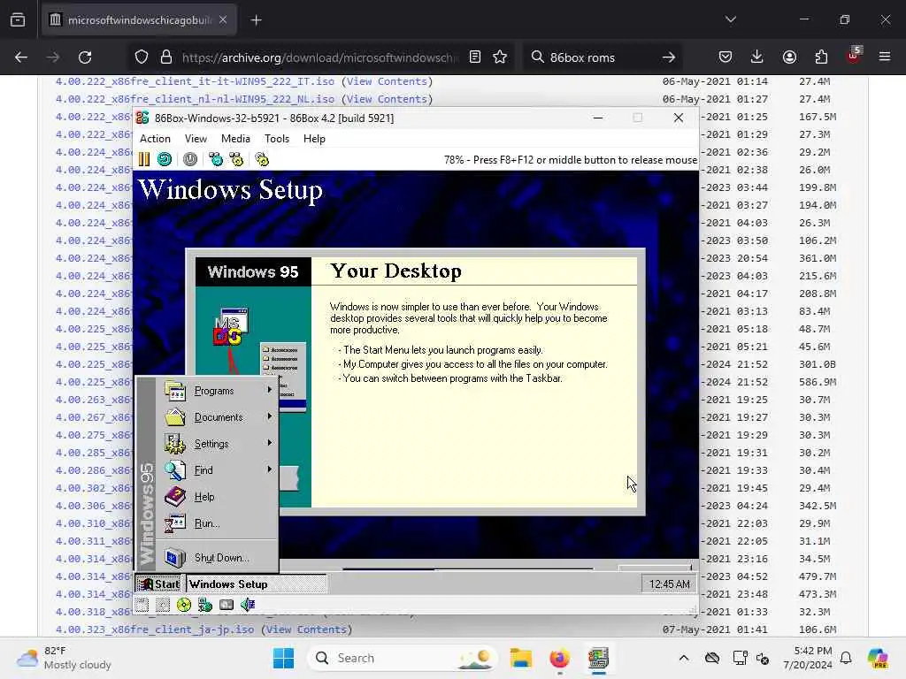906x679 pixels.
Task: Open the 86Box Media menu
Action: 235,139
